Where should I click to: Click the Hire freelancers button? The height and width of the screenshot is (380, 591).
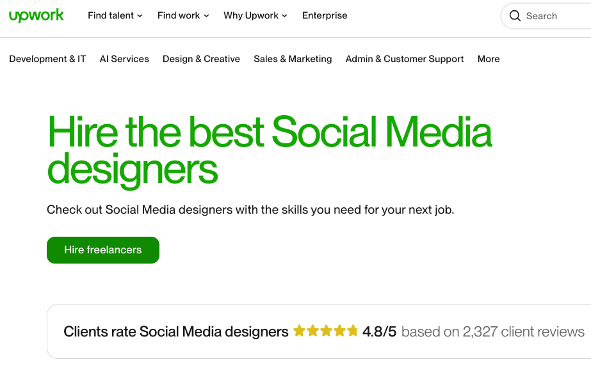point(102,249)
